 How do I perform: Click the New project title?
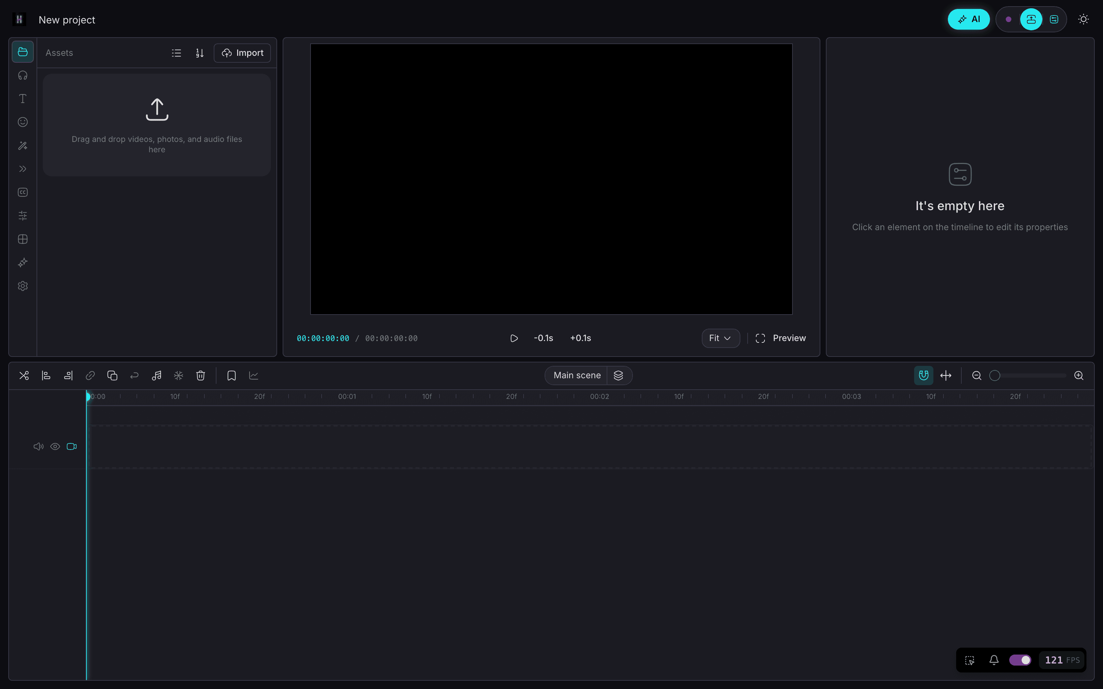[x=67, y=20]
